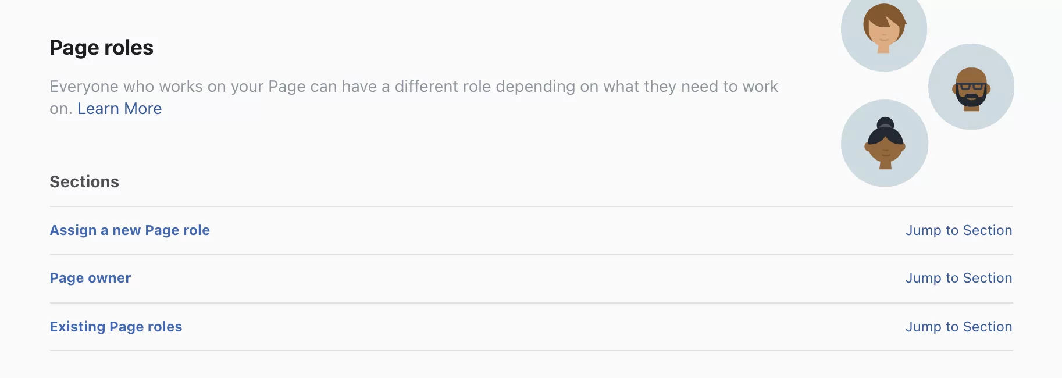Click the Page owner section link
This screenshot has width=1062, height=378.
pos(90,278)
